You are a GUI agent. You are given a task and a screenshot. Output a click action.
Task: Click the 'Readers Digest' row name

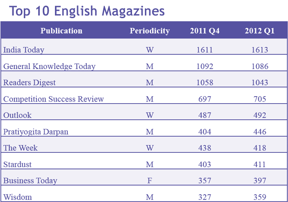click(29, 83)
